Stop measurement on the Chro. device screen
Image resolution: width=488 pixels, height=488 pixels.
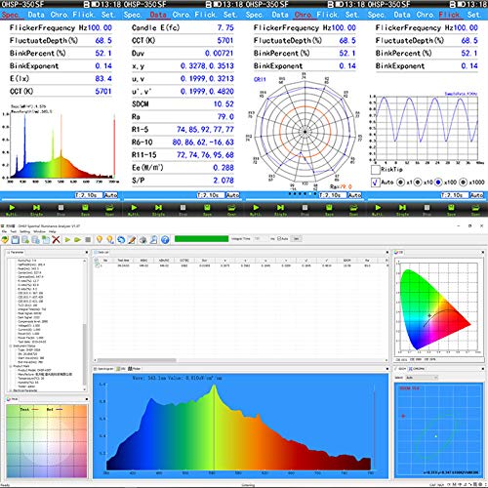(x=305, y=210)
